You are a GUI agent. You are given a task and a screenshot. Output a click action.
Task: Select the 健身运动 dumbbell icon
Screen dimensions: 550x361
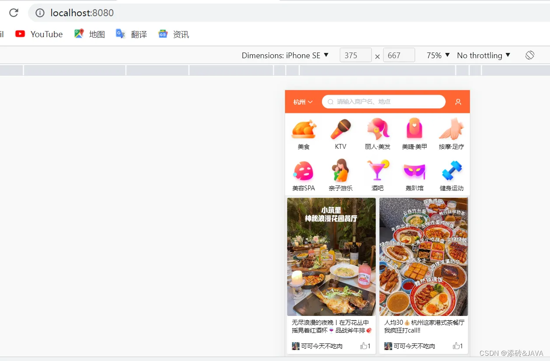click(x=451, y=171)
